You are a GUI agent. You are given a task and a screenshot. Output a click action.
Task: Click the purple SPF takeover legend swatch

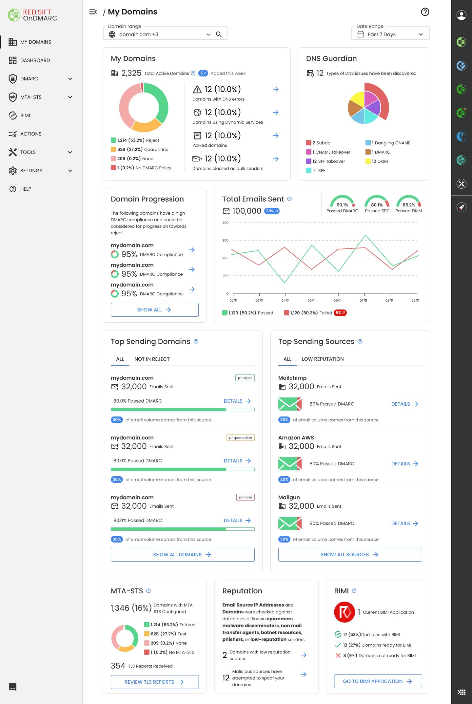pos(308,161)
